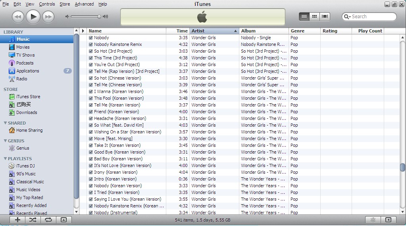Click the Play button
This screenshot has width=406, height=226.
click(x=33, y=17)
